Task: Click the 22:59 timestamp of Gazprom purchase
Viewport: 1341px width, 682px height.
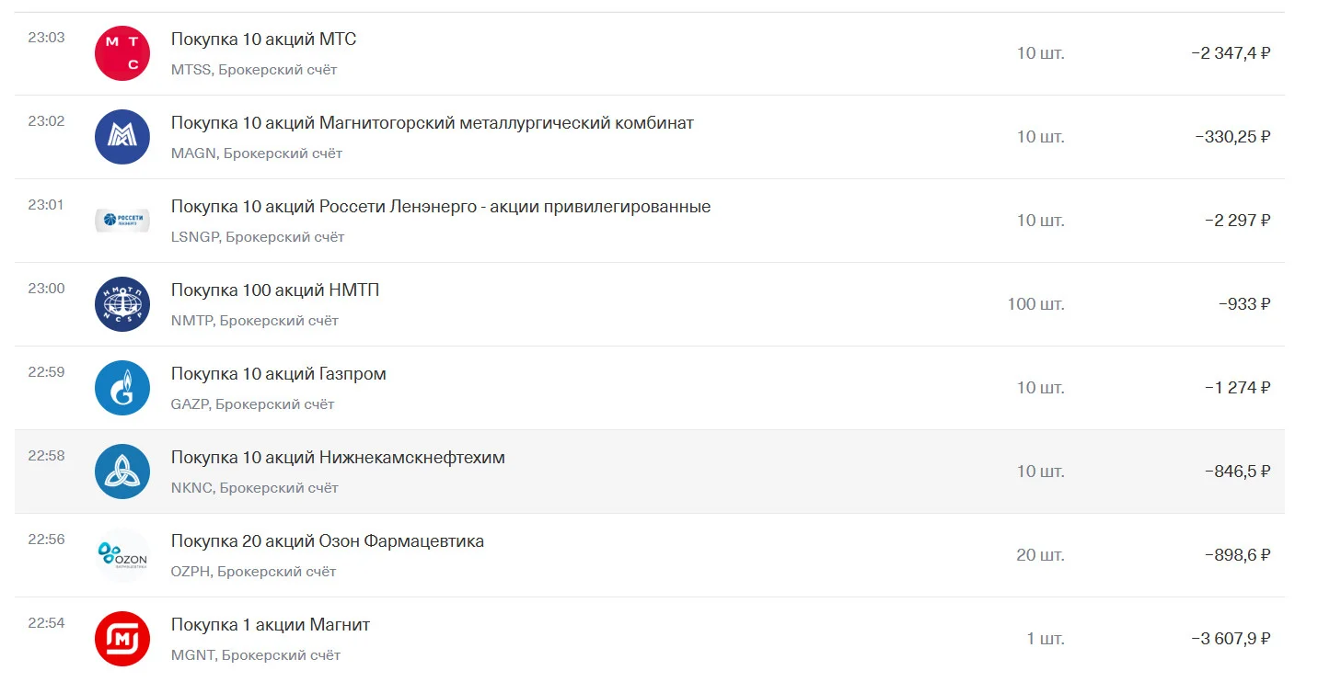Action: pyautogui.click(x=46, y=372)
